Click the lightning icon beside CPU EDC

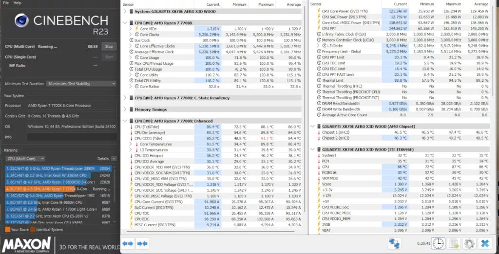(x=132, y=219)
